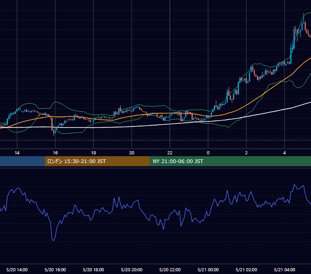This screenshot has width=311, height=274.
Task: Click the 5/21 02:00 date label
Action: click(247, 269)
